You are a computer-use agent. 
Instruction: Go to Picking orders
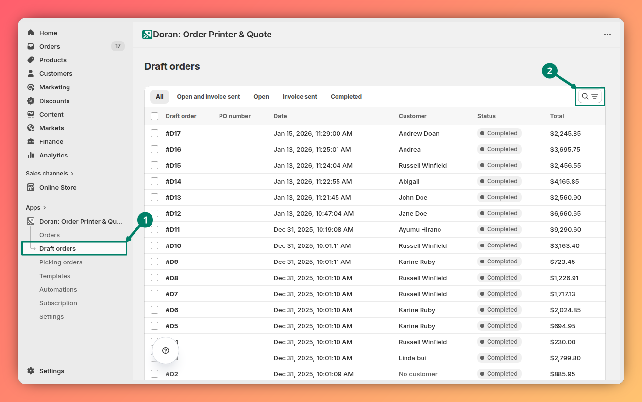[61, 262]
